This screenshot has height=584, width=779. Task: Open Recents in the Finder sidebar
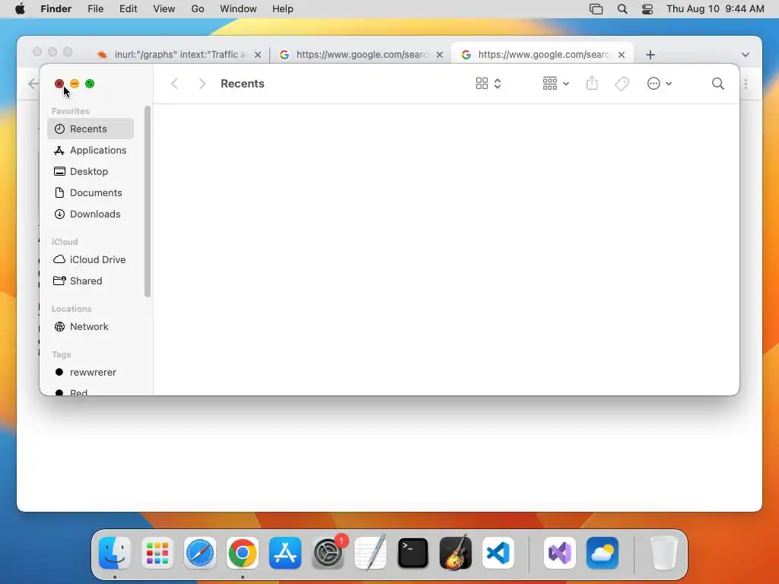(91, 129)
